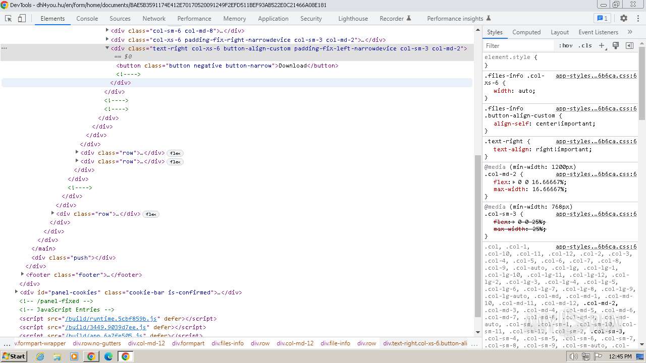The image size is (646, 363).
Task: Expand the col-sm-6 col-md-8 div
Action: click(107, 30)
